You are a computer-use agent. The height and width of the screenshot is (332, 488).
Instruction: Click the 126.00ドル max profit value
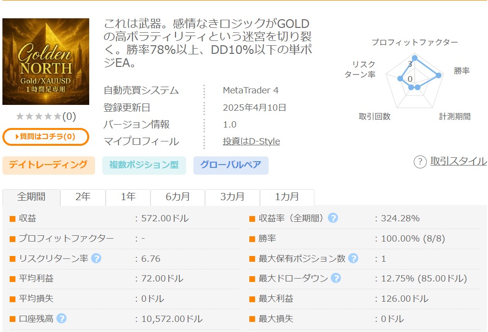(x=405, y=298)
